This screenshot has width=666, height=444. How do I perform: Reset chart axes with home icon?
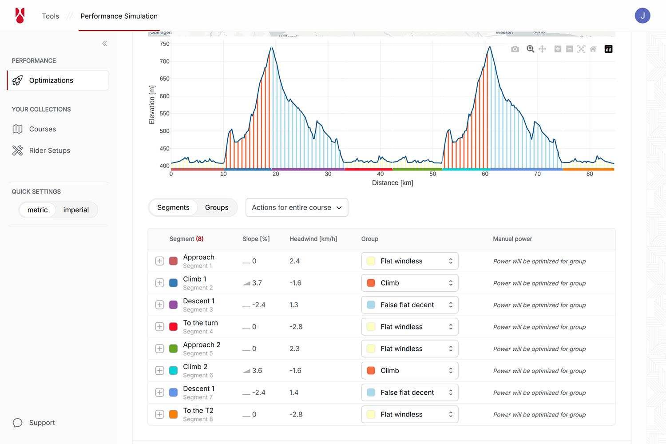(593, 49)
